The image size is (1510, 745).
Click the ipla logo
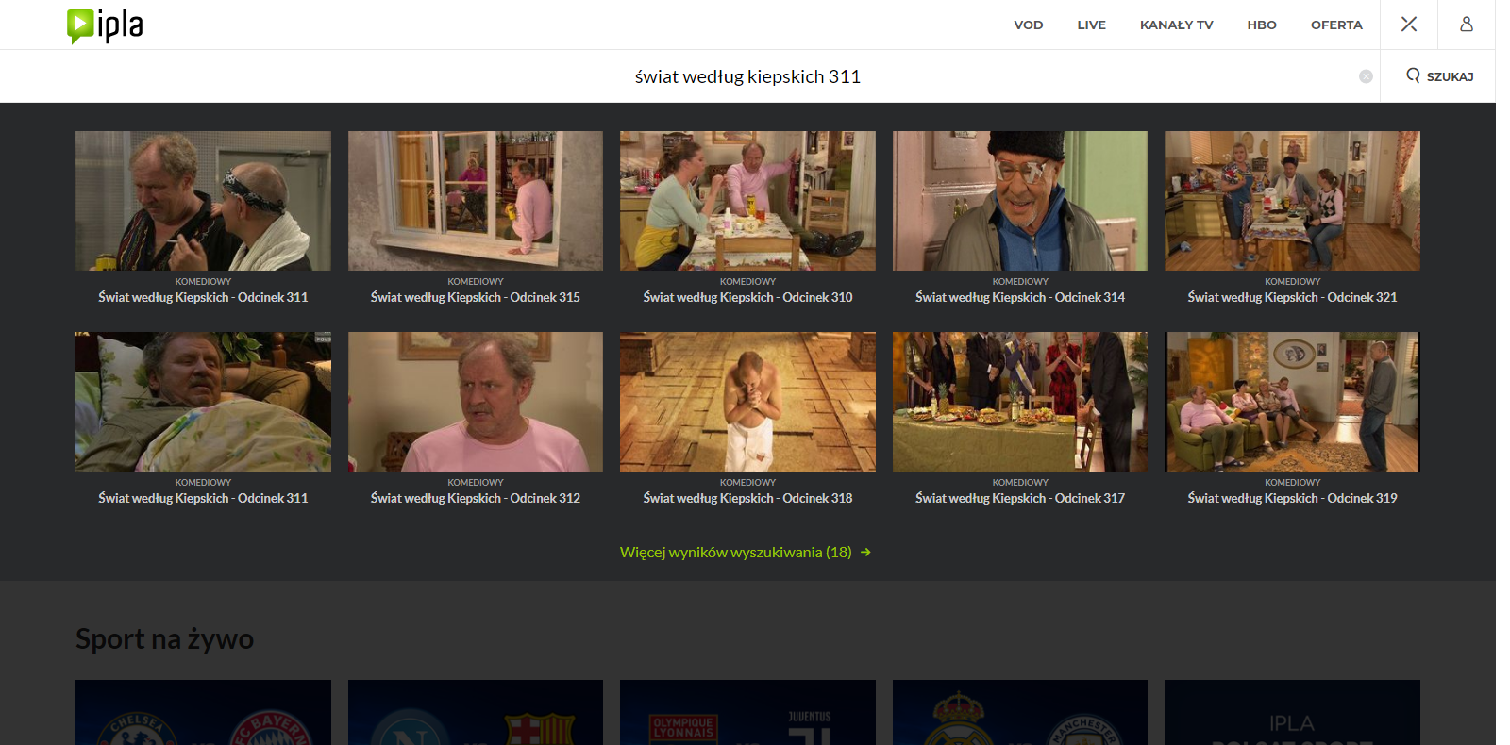[105, 25]
